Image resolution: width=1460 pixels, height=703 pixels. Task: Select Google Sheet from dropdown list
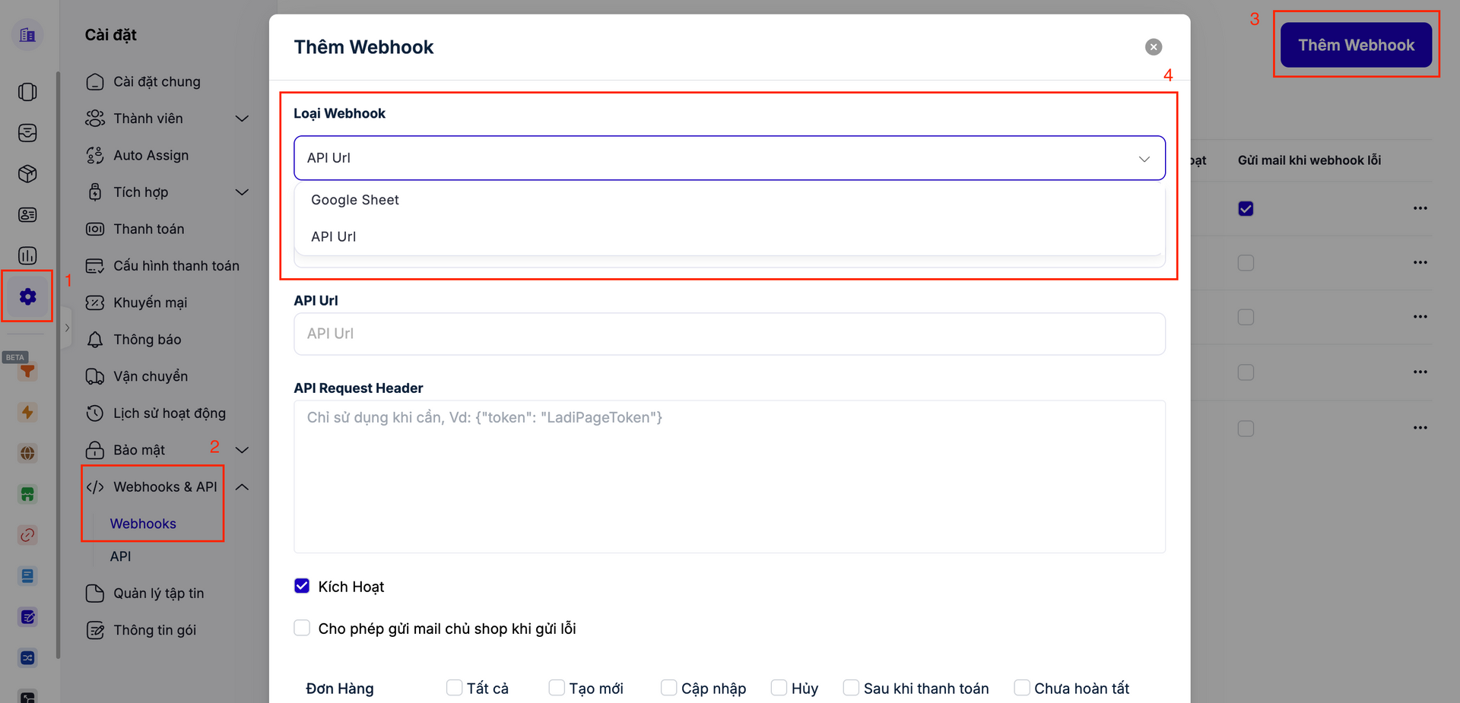355,200
